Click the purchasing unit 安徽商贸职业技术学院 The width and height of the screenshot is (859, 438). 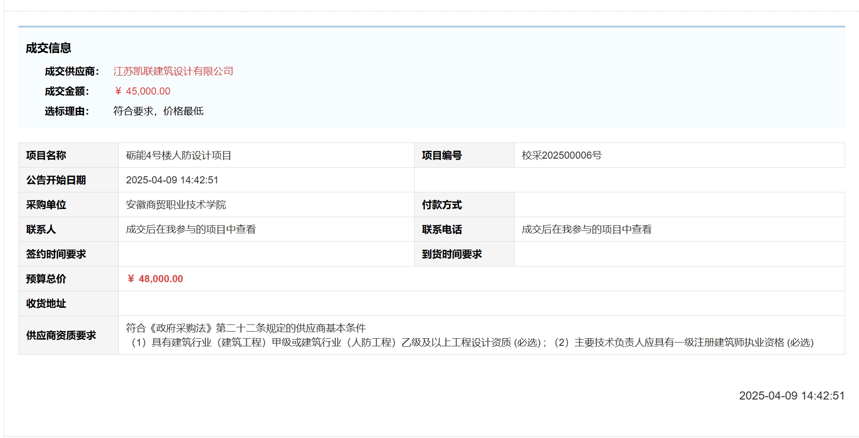(176, 205)
